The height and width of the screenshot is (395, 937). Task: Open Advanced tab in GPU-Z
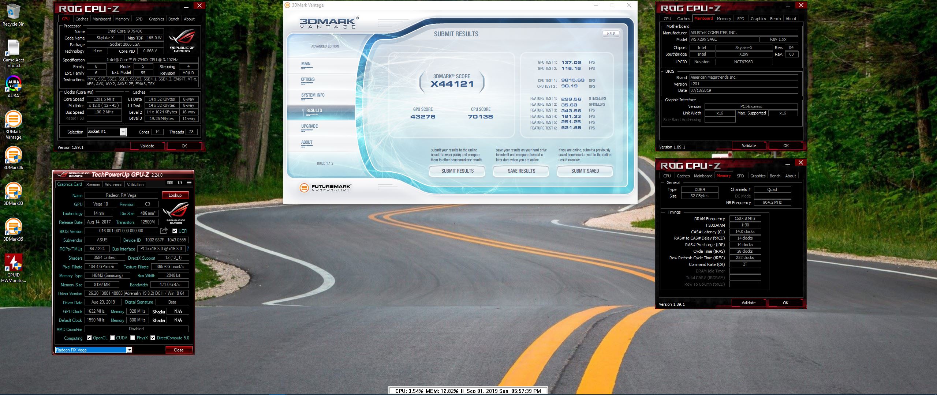(x=113, y=185)
